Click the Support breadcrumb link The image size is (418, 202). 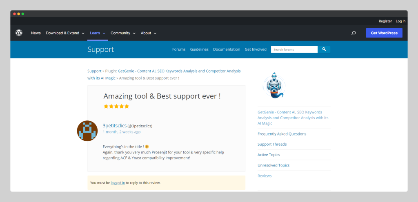point(94,71)
